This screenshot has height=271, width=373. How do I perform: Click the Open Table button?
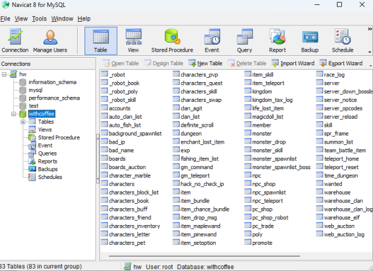point(121,63)
